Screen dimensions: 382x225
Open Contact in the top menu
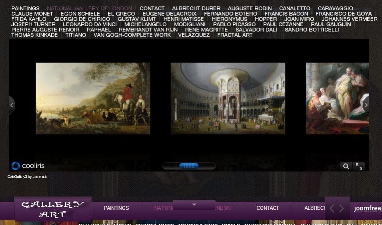(152, 8)
